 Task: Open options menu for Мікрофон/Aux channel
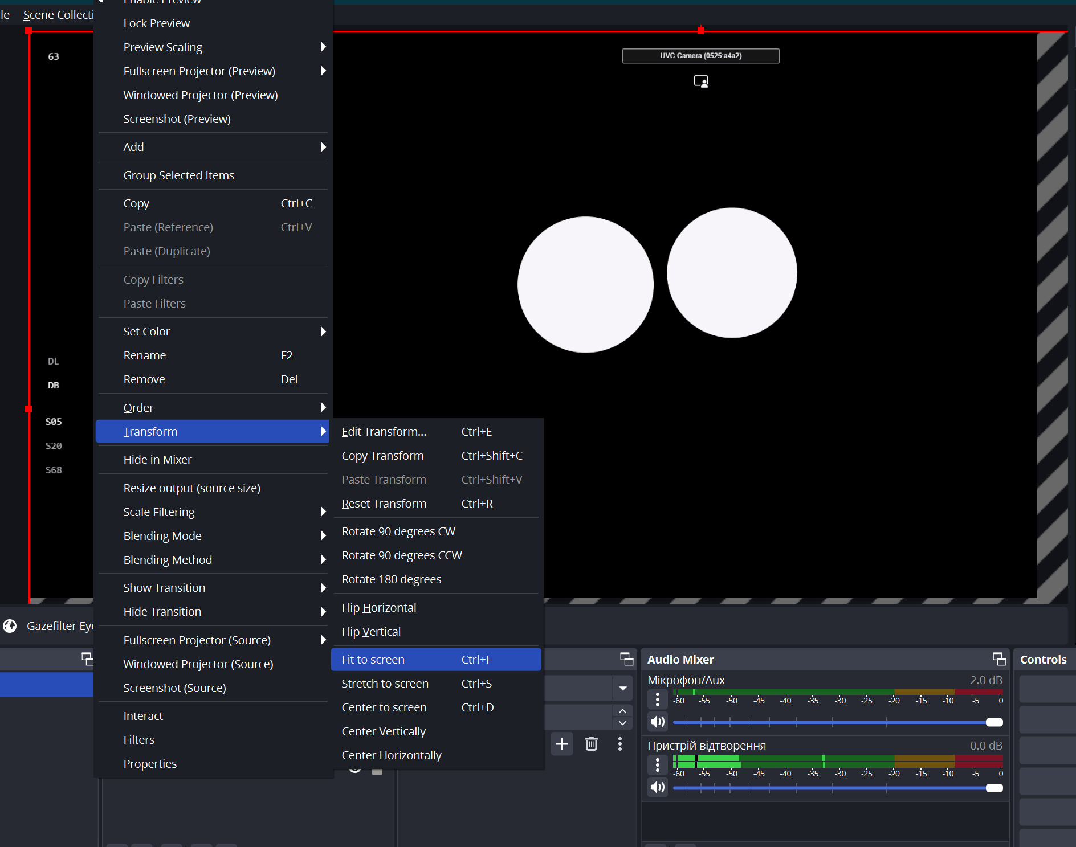point(657,699)
